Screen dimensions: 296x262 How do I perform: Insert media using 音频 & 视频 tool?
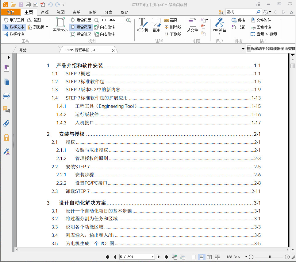click(x=263, y=34)
